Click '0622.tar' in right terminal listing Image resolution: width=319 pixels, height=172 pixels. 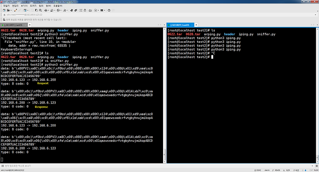175,34
